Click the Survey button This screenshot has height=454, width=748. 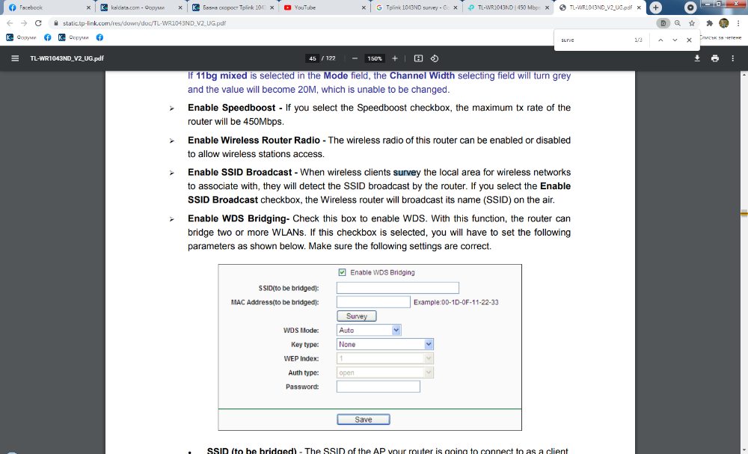(x=356, y=316)
